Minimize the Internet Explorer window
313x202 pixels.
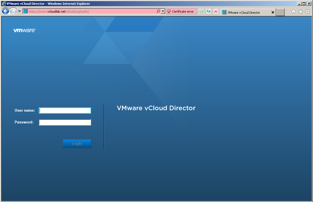coord(299,4)
